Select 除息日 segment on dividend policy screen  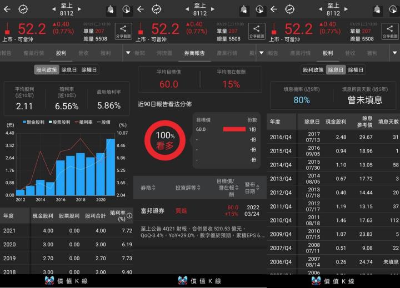69,69
